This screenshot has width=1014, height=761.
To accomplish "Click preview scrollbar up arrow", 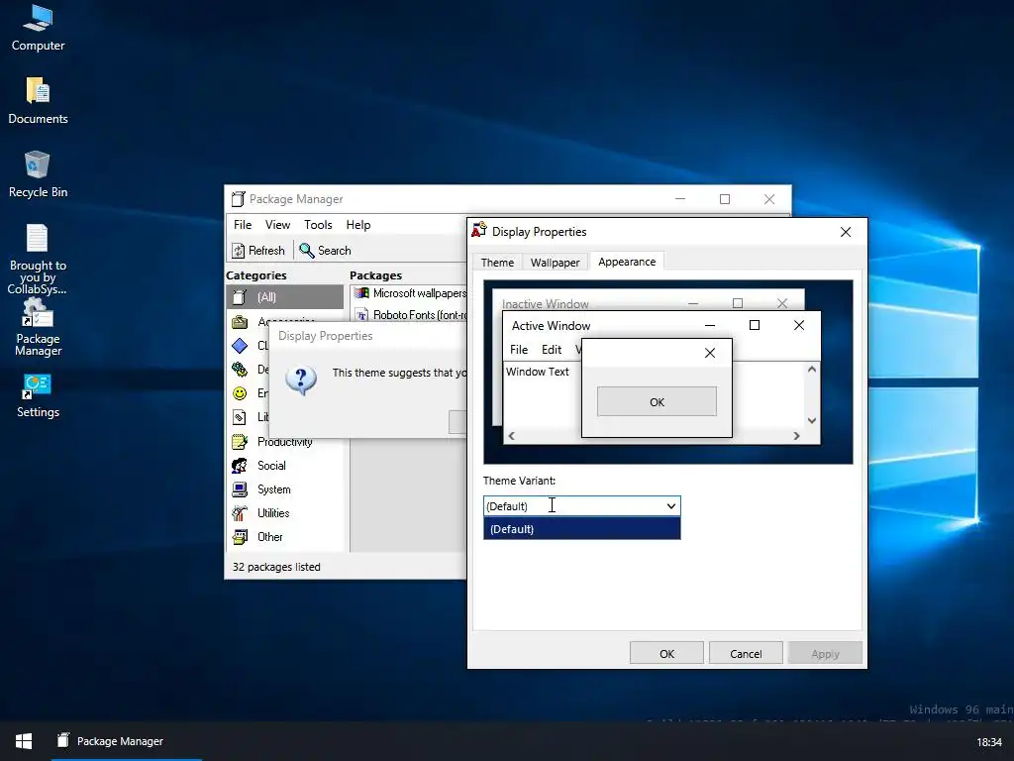I will click(812, 369).
